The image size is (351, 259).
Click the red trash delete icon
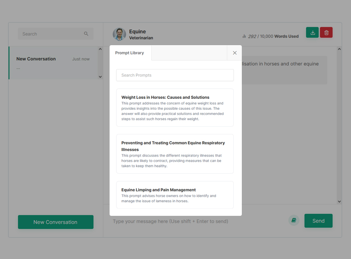click(326, 33)
